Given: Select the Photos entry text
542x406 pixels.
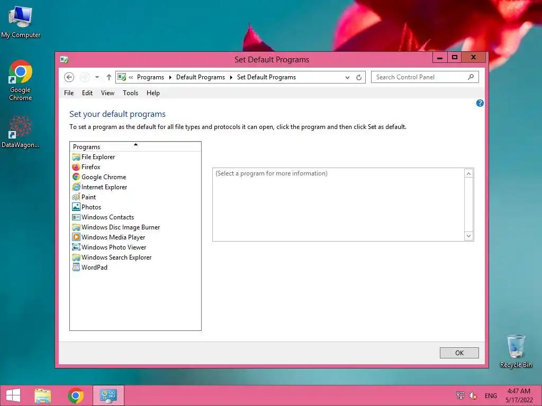Looking at the screenshot, I should pos(91,207).
